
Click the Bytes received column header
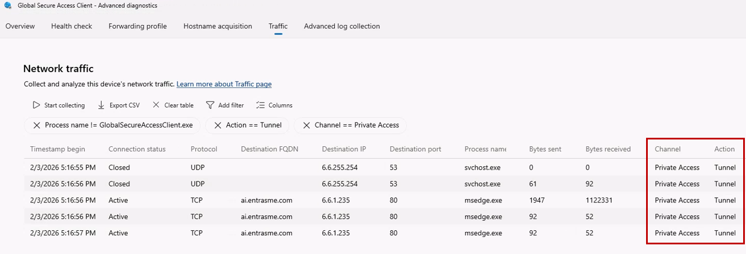(x=608, y=149)
